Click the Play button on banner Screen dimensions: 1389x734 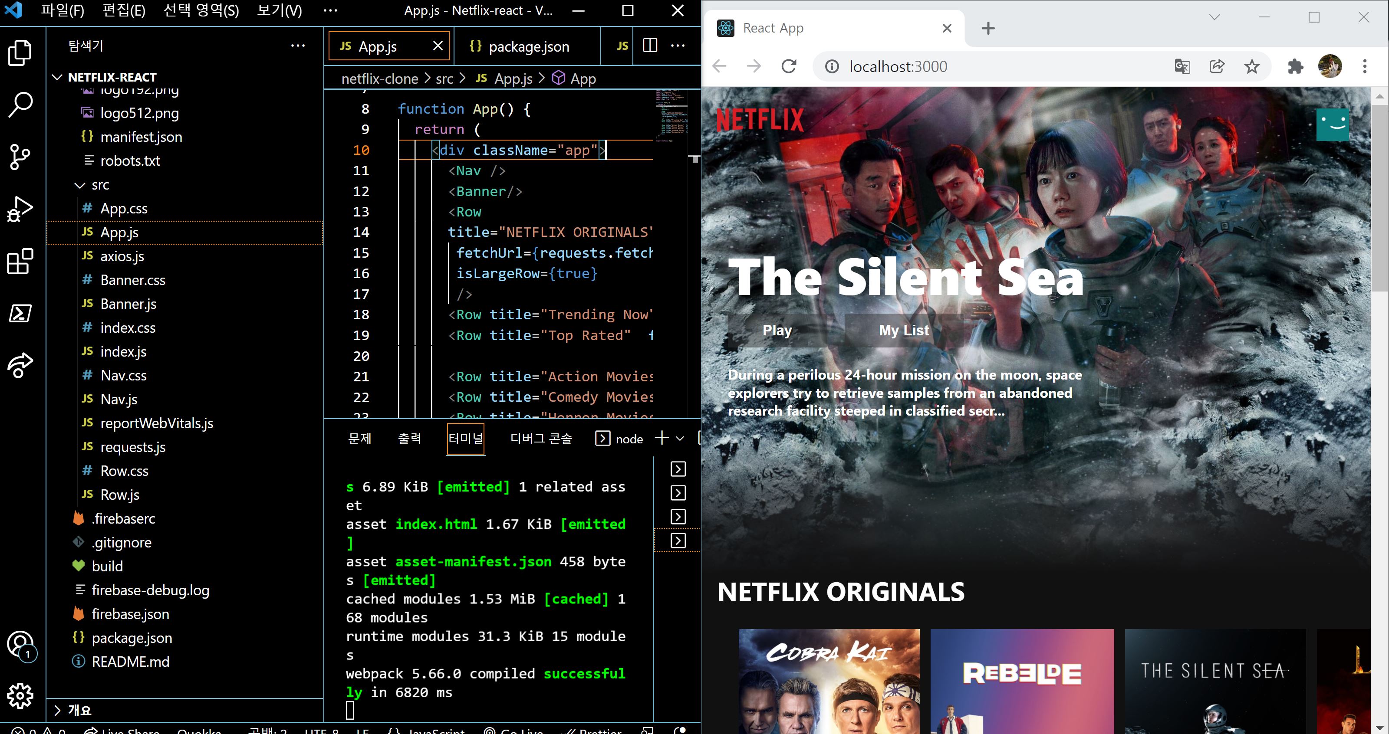[777, 330]
